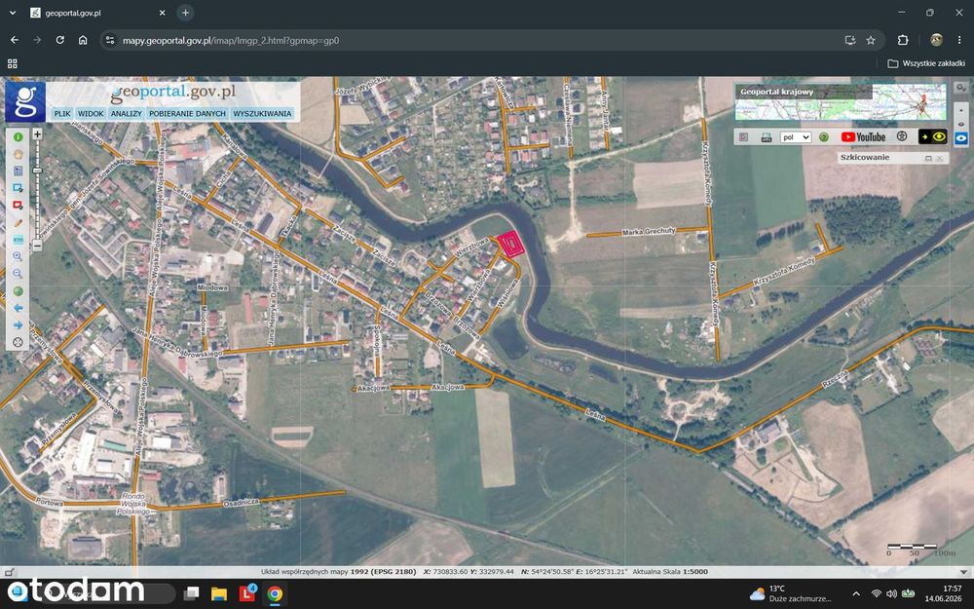Open the YouTube link

pos(863,137)
